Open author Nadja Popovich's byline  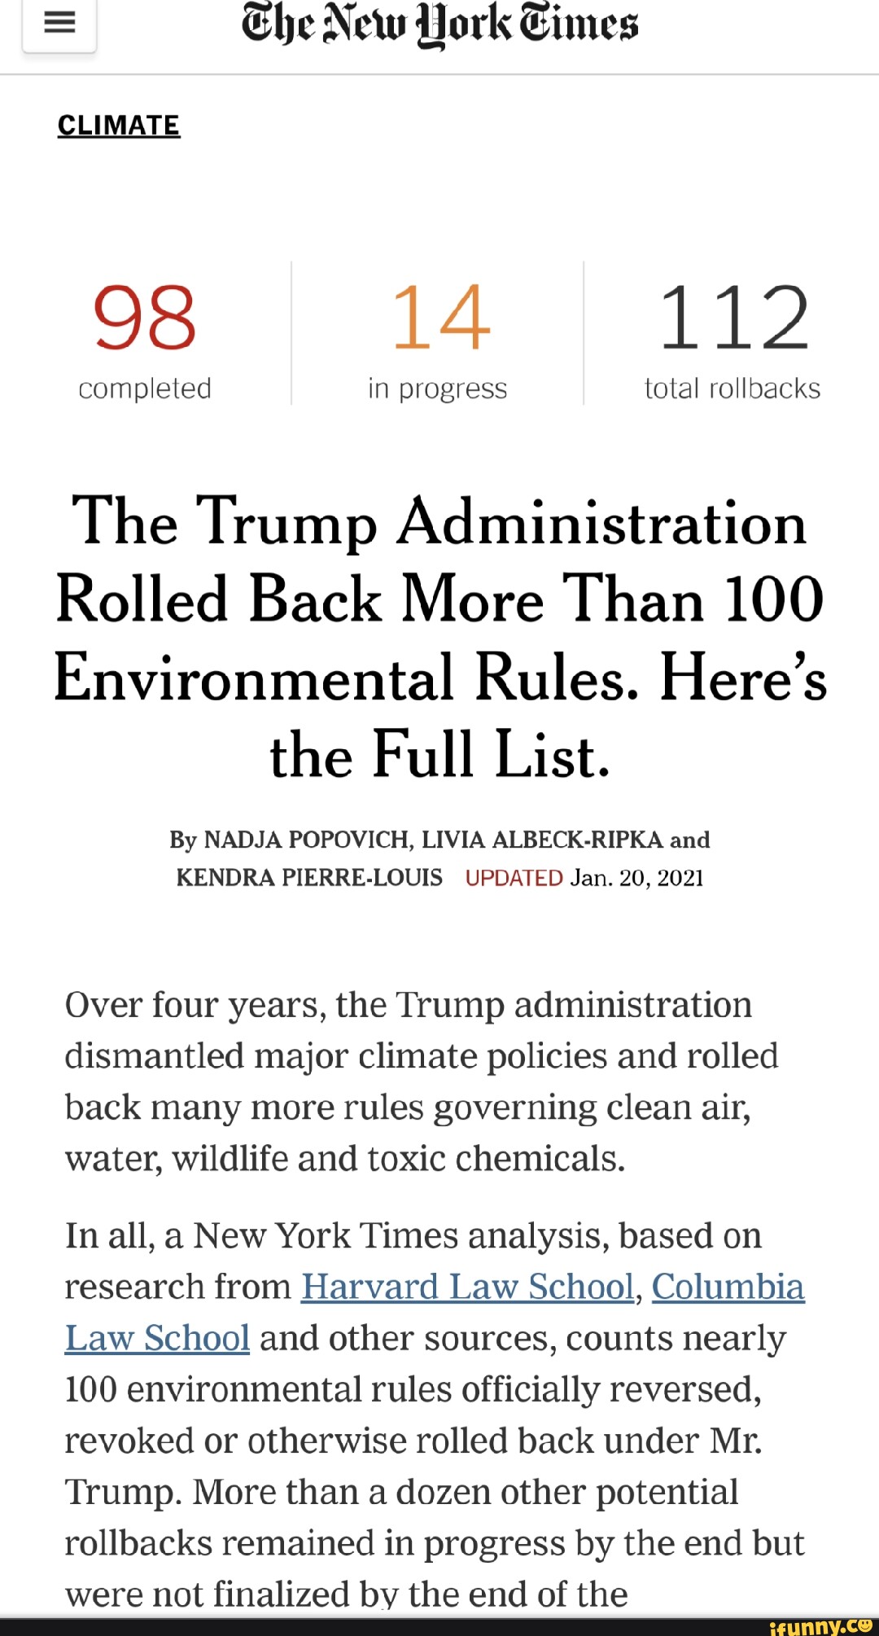click(307, 840)
